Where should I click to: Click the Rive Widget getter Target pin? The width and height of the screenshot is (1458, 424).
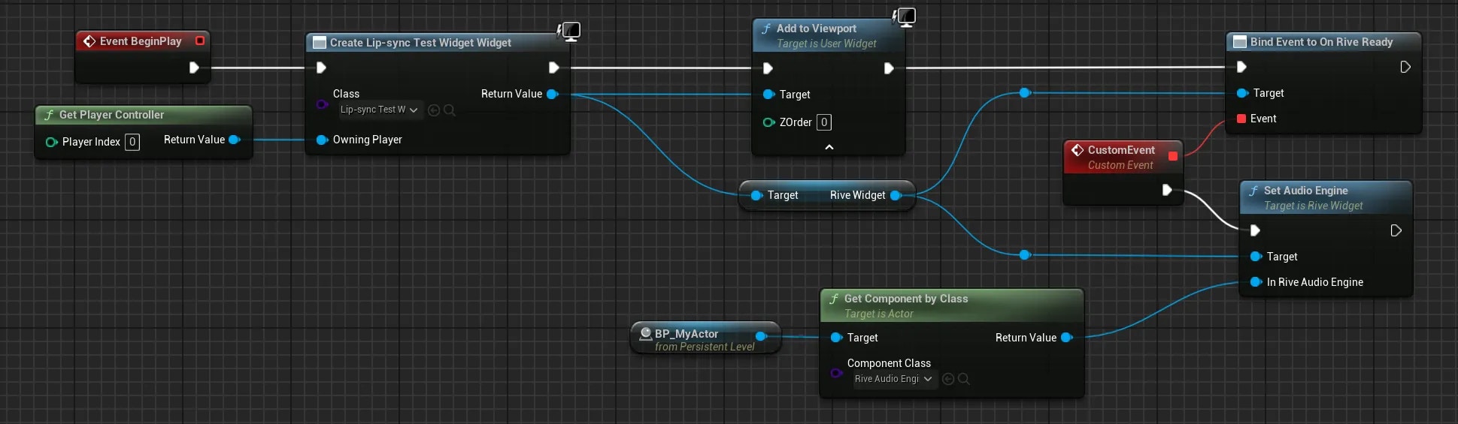pyautogui.click(x=756, y=195)
